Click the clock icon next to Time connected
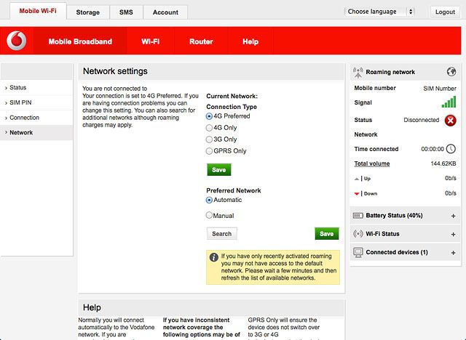The width and height of the screenshot is (466, 340). [x=451, y=149]
